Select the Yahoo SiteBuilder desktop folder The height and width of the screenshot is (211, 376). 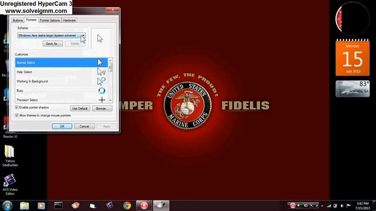tap(10, 156)
